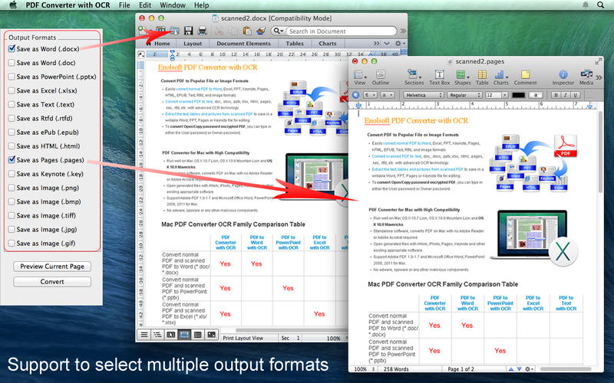
Task: Check Save as Excel (.xlsx)
Action: 12,90
